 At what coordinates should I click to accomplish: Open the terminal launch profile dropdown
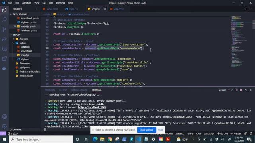[232, 90]
